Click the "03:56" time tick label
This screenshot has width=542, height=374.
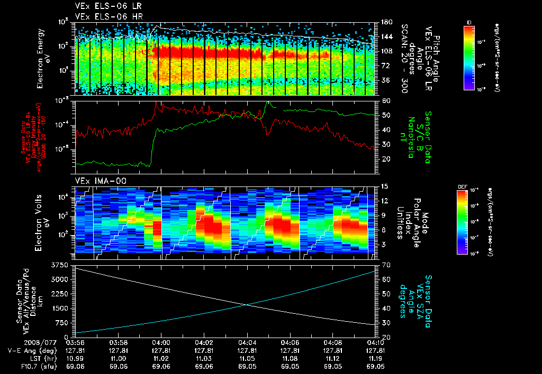[x=75, y=343]
